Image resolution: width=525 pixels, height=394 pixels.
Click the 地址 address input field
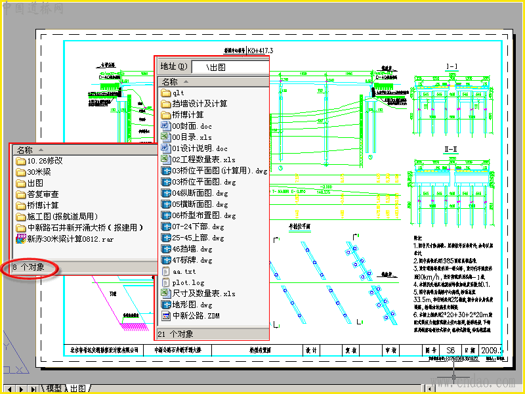click(x=230, y=67)
